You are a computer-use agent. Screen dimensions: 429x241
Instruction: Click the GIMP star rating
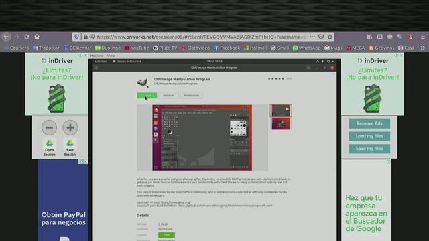276,79
